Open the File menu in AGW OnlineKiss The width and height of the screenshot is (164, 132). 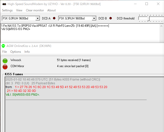5,52
